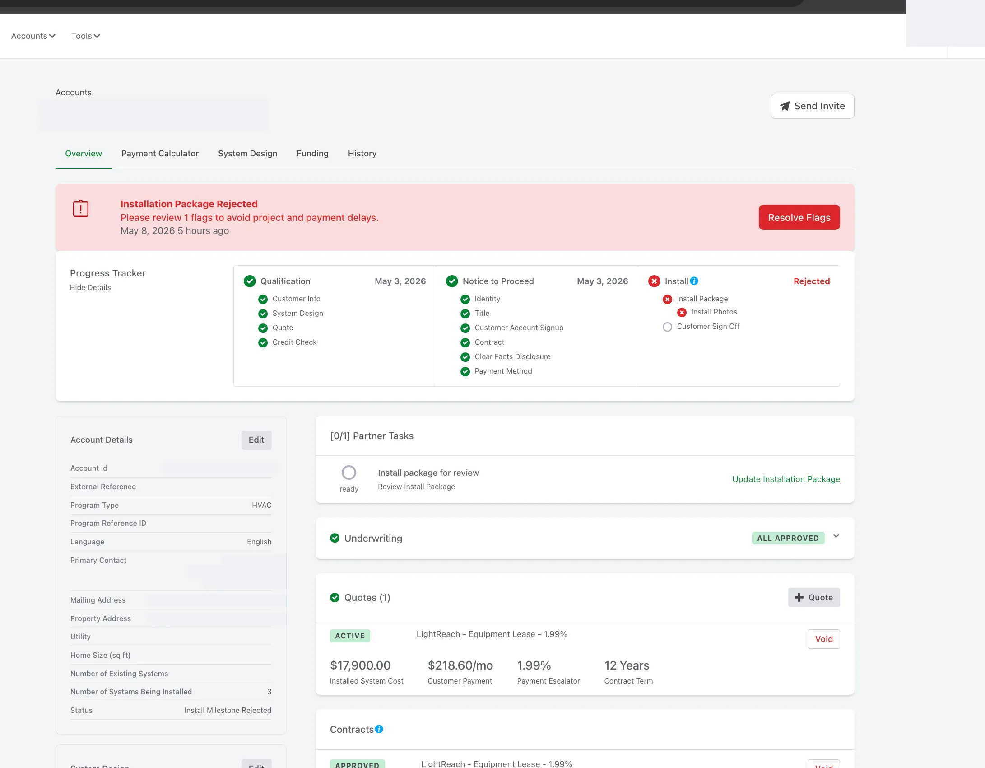985x768 pixels.
Task: Click the 1.99% payment escalator value
Action: click(x=534, y=665)
